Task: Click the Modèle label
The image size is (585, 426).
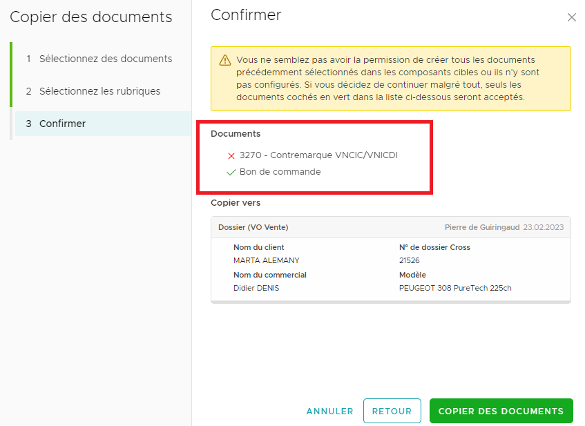Action: [x=412, y=275]
